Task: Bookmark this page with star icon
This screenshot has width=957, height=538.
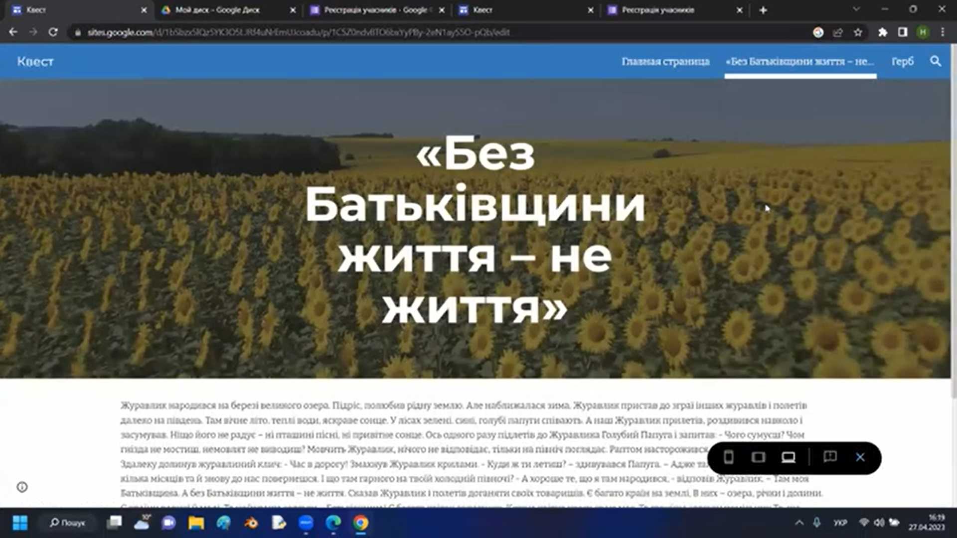Action: (x=858, y=32)
